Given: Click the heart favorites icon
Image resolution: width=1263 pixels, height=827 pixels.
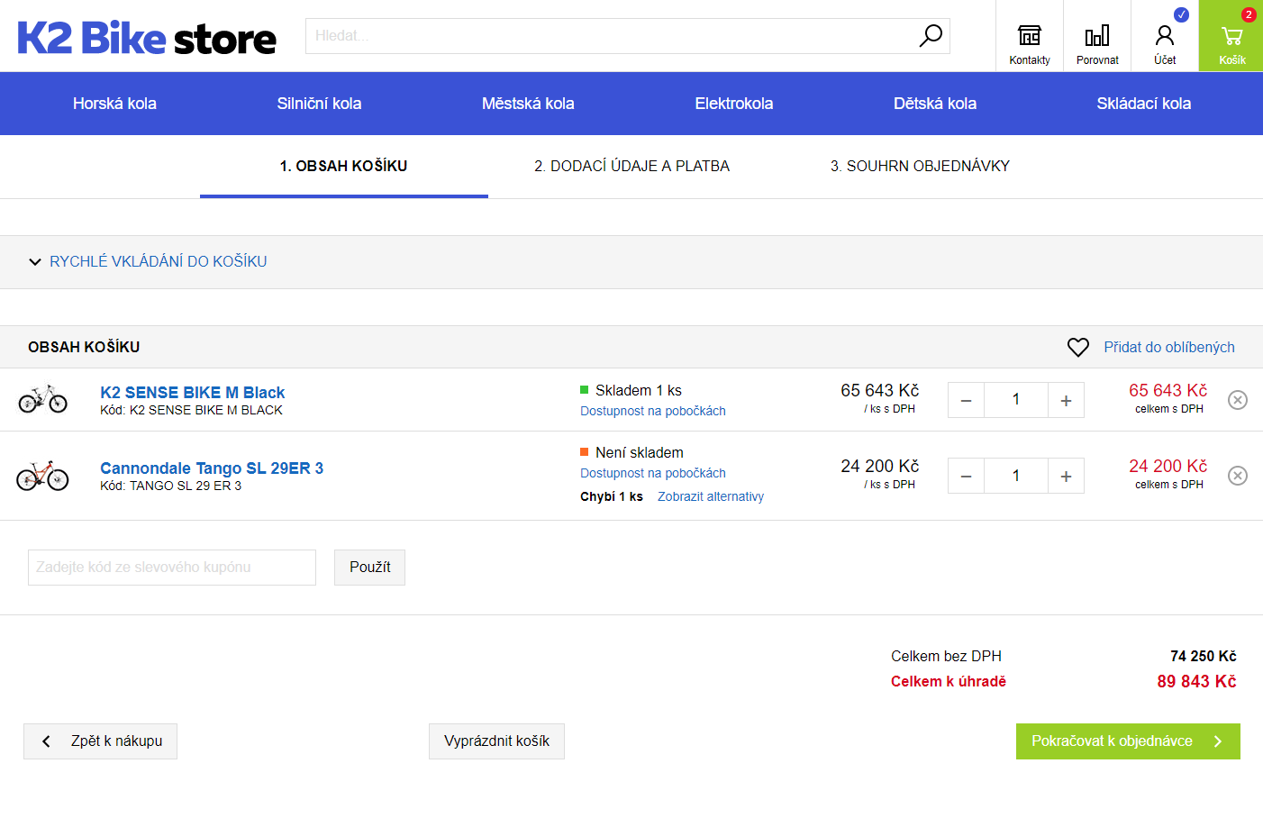Looking at the screenshot, I should [1077, 347].
